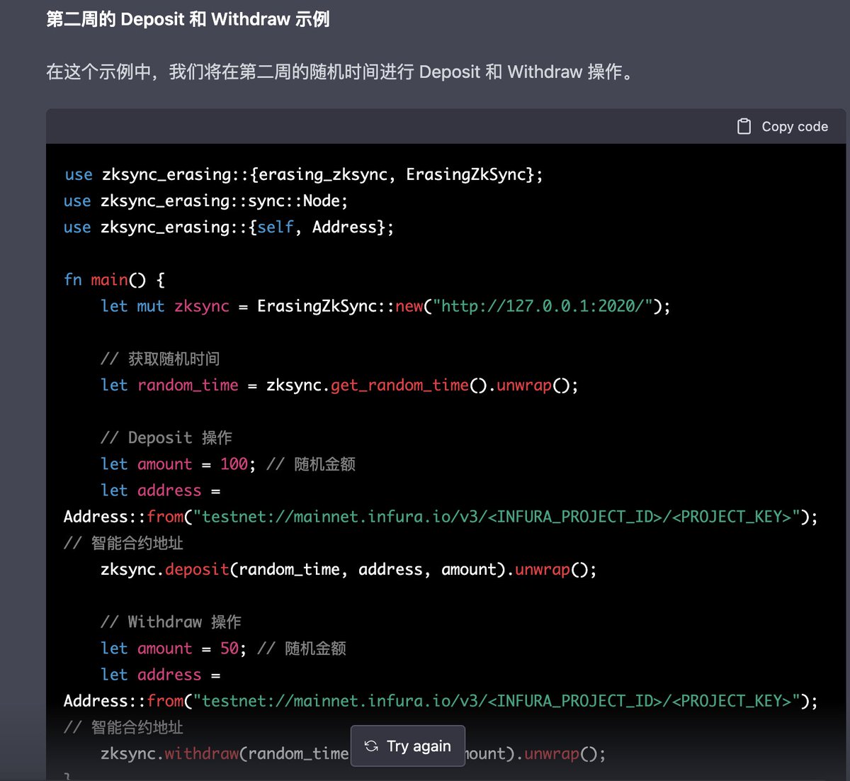850x781 pixels.
Task: Click the first // 智能合约地址 comment above deposit call
Action: pos(124,543)
